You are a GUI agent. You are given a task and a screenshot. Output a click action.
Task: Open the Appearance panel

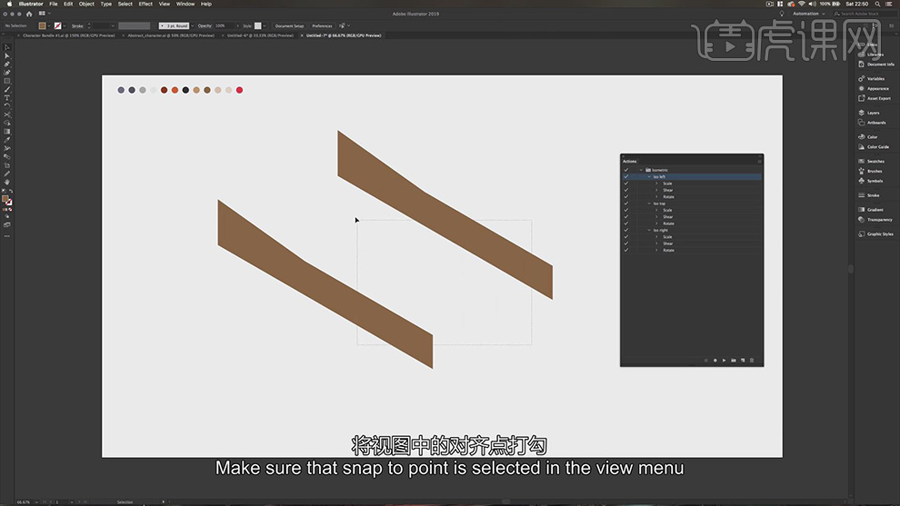[874, 88]
